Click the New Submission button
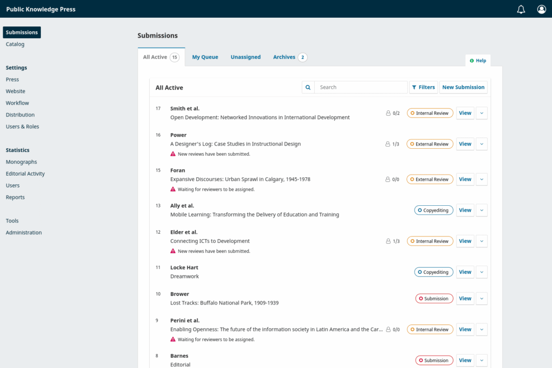552x368 pixels. [463, 87]
